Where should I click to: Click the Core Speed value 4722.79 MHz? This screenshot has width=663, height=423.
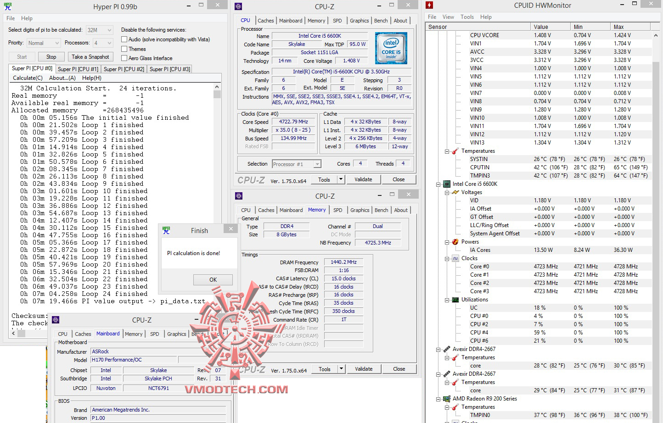click(x=293, y=122)
